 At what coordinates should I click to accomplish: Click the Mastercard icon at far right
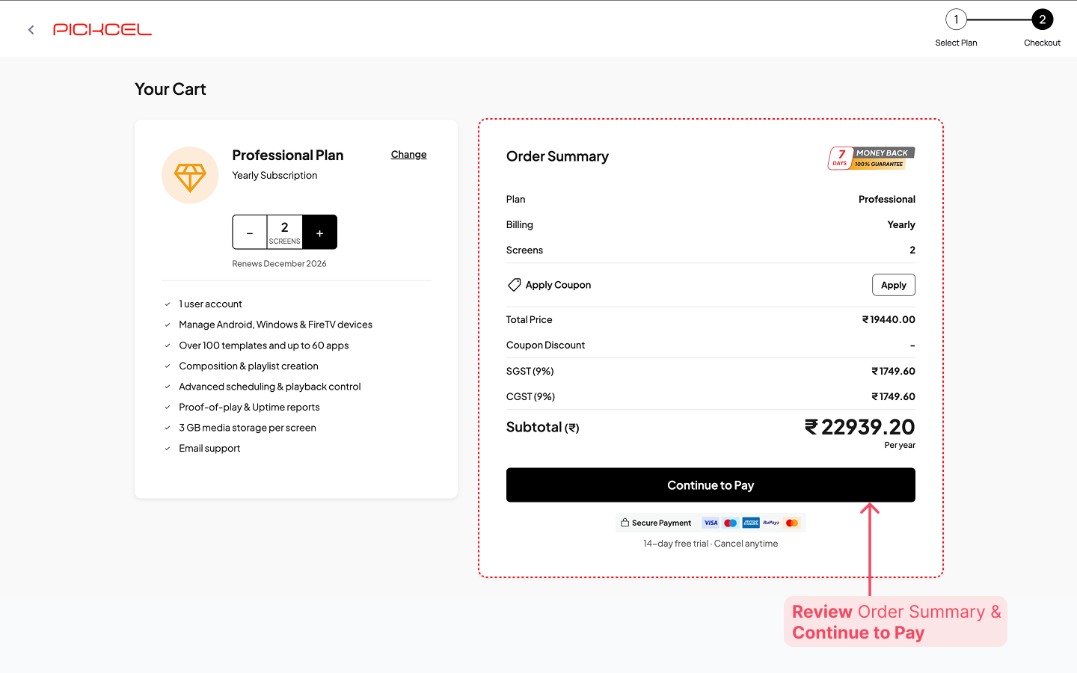[792, 523]
